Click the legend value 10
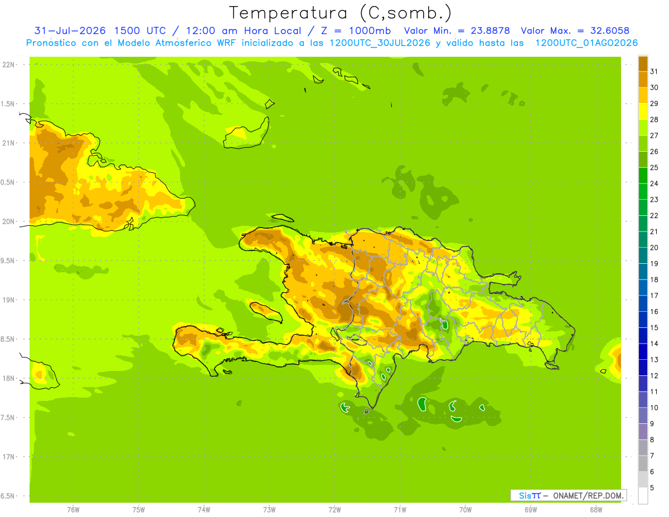The image size is (669, 517). [654, 408]
